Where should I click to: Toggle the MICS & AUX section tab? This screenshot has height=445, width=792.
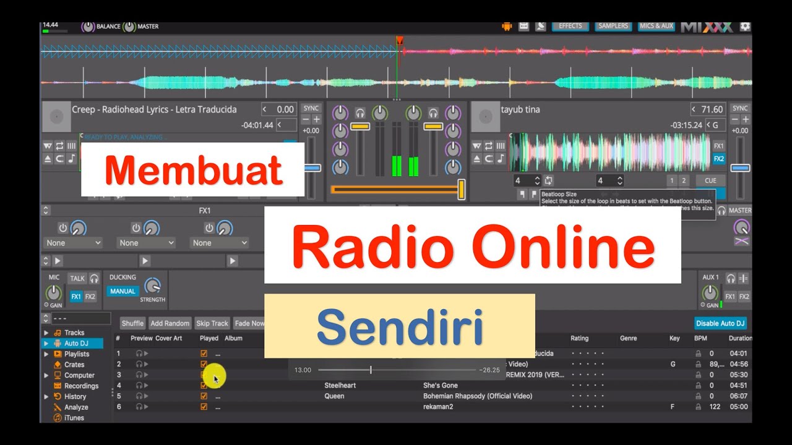coord(656,26)
